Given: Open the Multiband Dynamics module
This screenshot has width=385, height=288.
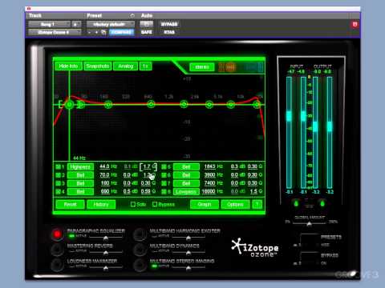Looking at the screenshot, I should pos(140,250).
